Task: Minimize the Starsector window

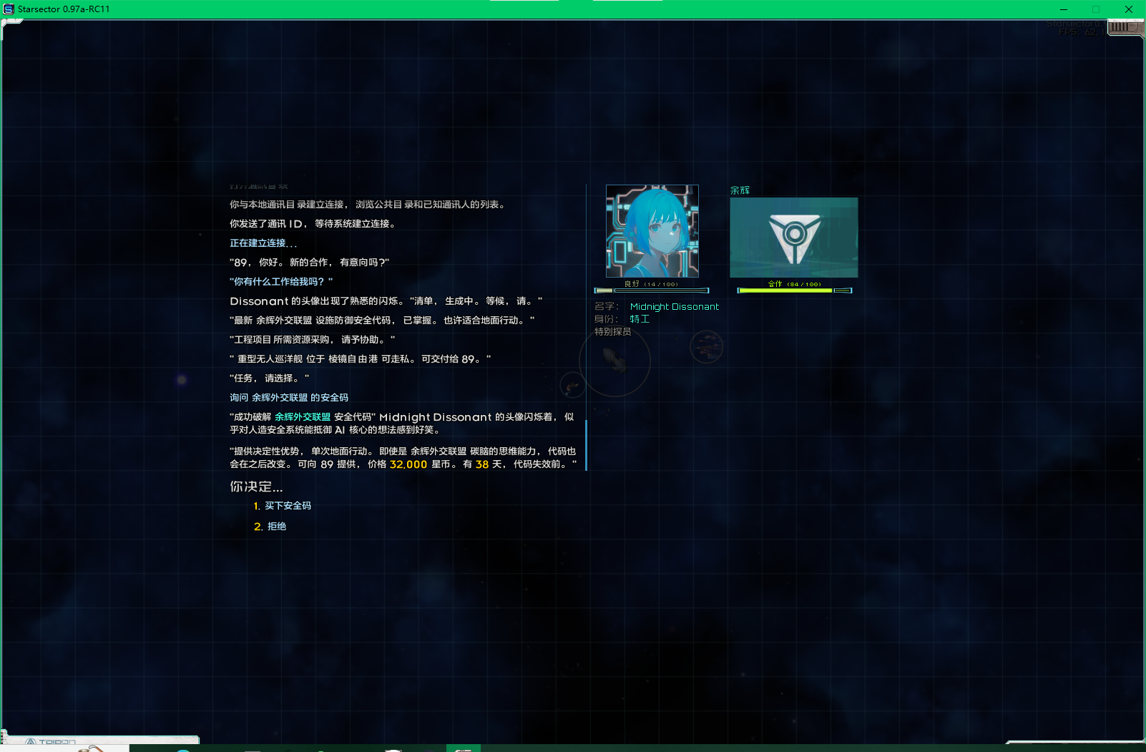Action: tap(1063, 9)
